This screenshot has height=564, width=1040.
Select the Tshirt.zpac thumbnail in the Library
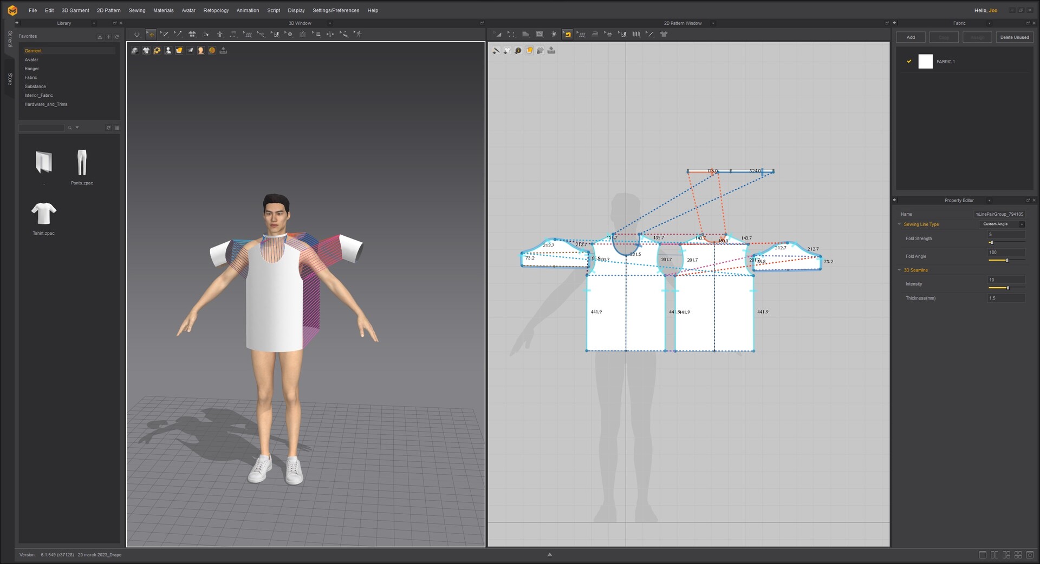tap(43, 214)
